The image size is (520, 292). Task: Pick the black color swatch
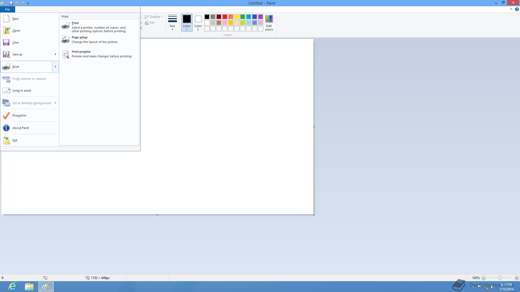tap(207, 17)
